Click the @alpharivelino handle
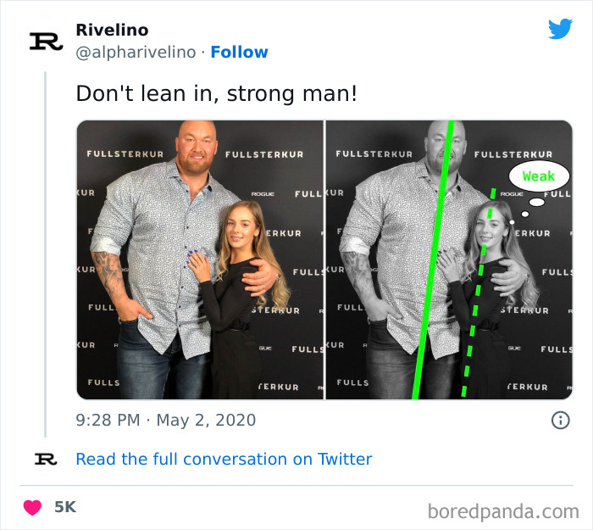 click(x=137, y=52)
